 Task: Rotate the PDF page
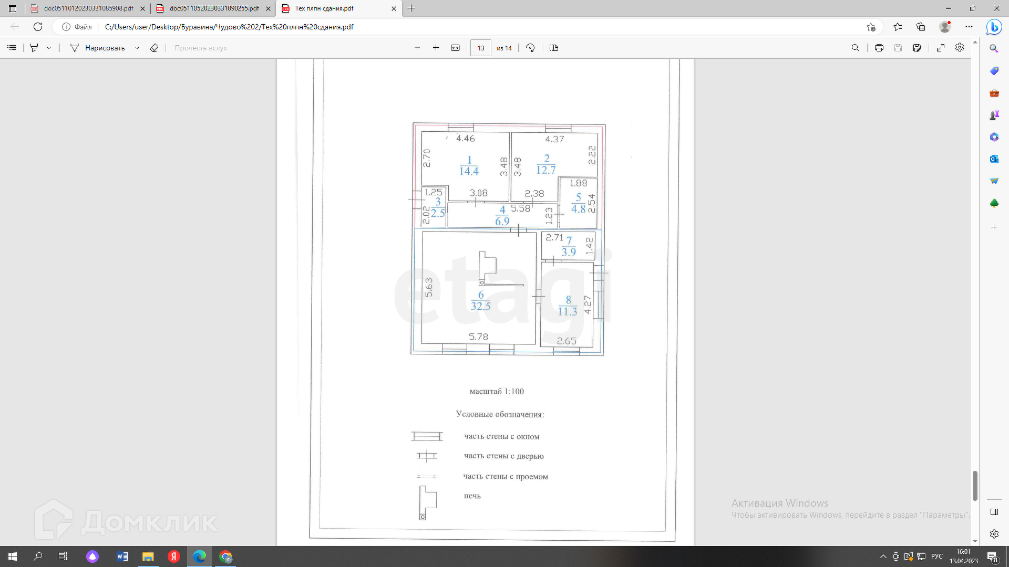530,48
